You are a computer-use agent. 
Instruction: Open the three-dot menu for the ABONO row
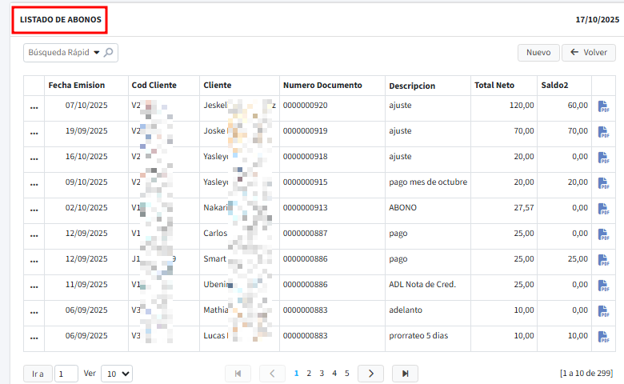pyautogui.click(x=34, y=209)
